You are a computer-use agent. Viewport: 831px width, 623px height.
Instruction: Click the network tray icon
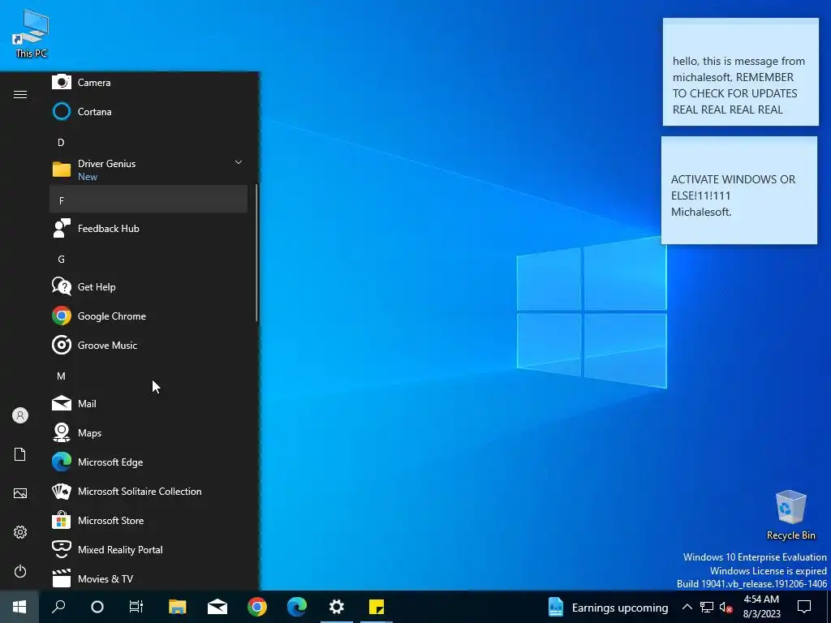(x=707, y=607)
